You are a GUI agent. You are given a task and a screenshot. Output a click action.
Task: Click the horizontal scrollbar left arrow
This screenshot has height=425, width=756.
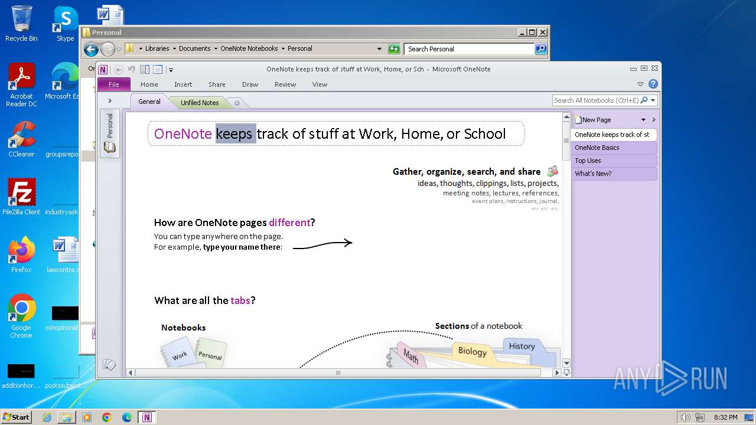pos(131,372)
